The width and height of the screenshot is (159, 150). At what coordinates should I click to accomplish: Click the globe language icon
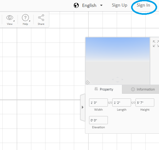tap(76, 5)
